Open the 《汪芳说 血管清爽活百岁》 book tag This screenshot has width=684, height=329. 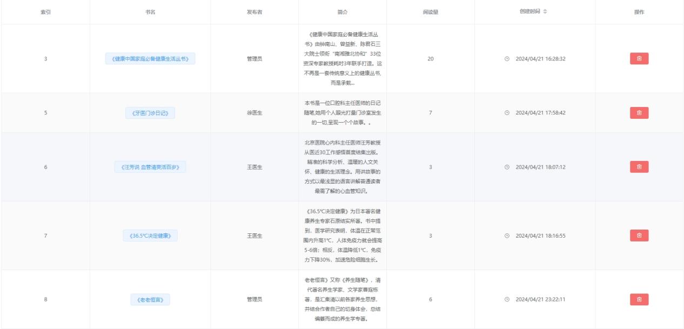[150, 167]
